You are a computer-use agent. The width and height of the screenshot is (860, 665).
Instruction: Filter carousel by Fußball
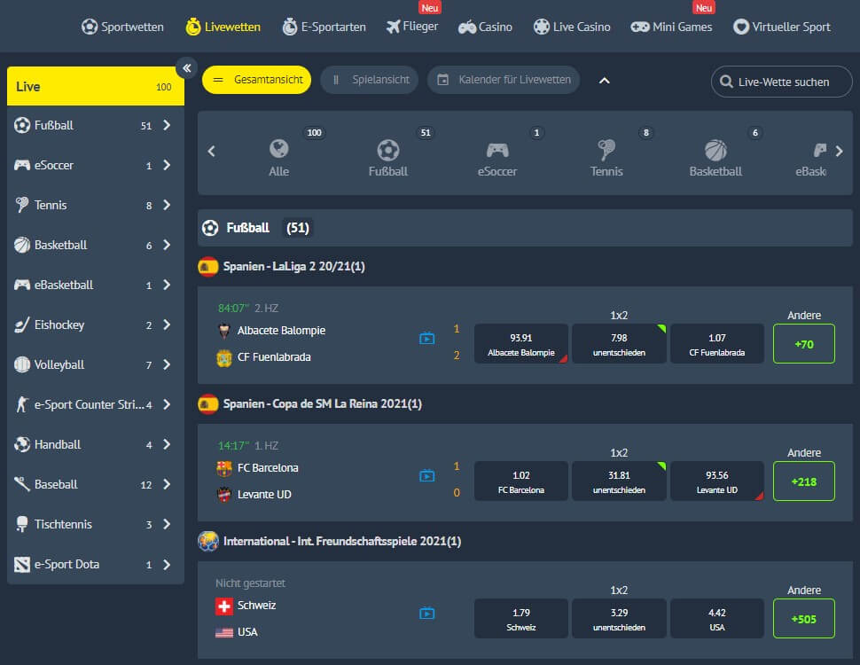tap(387, 157)
